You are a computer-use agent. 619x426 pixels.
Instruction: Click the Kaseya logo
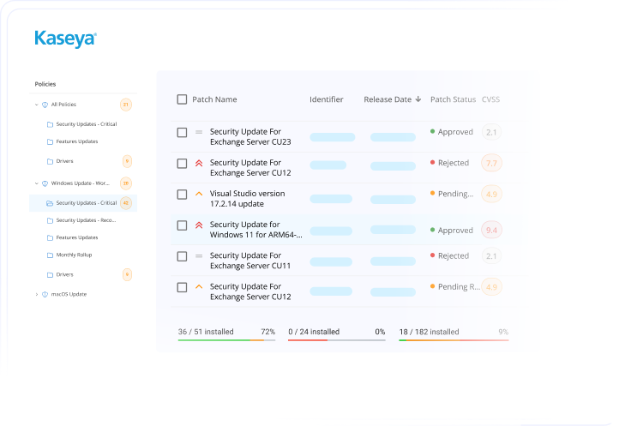click(x=65, y=38)
